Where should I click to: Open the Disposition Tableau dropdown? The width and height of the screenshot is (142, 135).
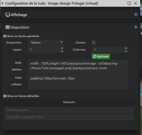coord(46,43)
